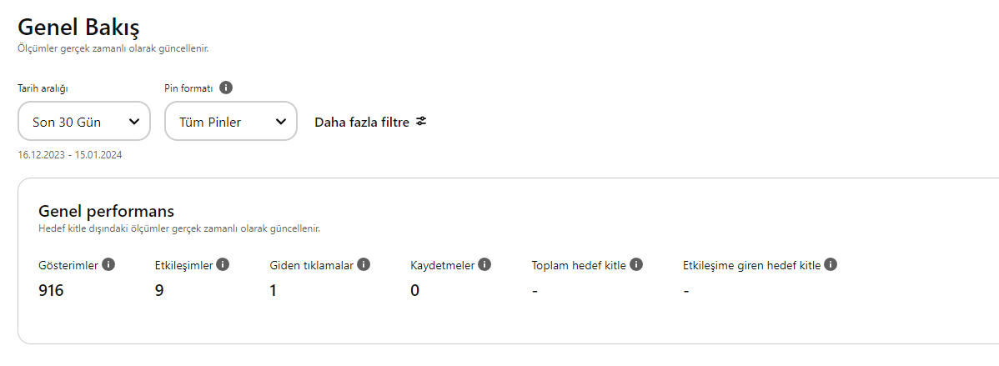Select the Gösterimler metric label
The height and width of the screenshot is (366, 999).
tap(69, 265)
